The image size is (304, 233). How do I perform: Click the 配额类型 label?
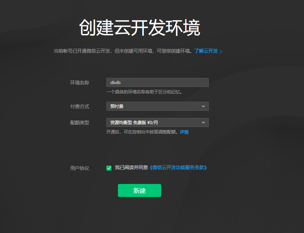[x=80, y=123]
